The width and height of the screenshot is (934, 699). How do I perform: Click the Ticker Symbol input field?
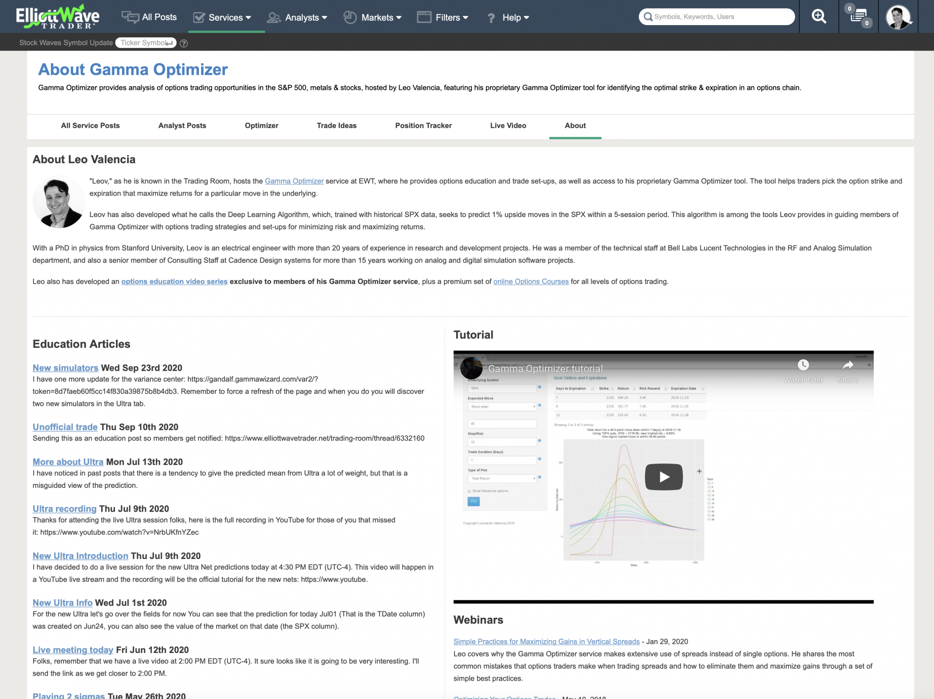tap(144, 43)
